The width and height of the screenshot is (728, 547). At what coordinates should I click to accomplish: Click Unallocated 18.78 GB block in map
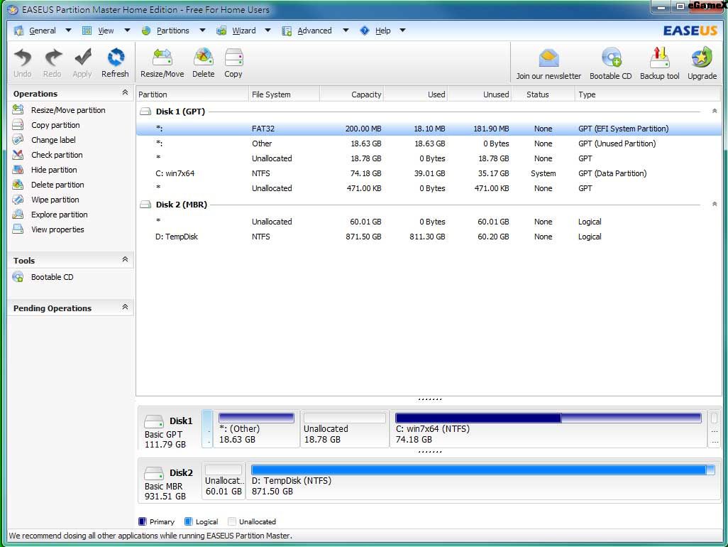click(345, 429)
